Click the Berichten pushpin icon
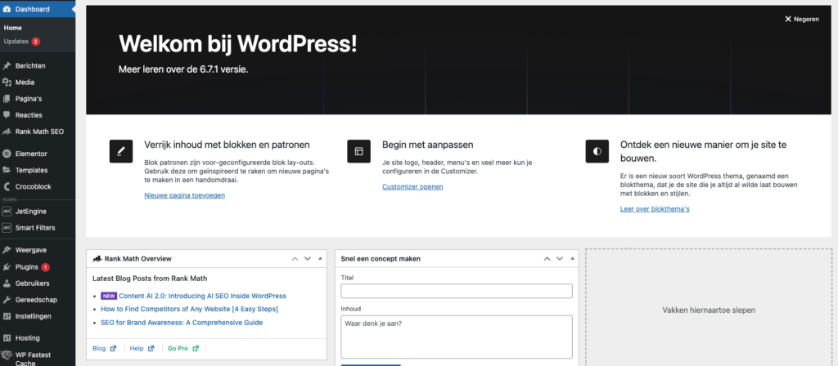The height and width of the screenshot is (366, 838). click(x=7, y=66)
